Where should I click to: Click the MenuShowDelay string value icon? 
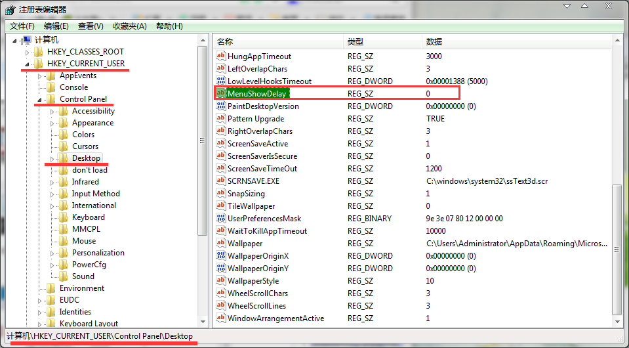coord(221,93)
